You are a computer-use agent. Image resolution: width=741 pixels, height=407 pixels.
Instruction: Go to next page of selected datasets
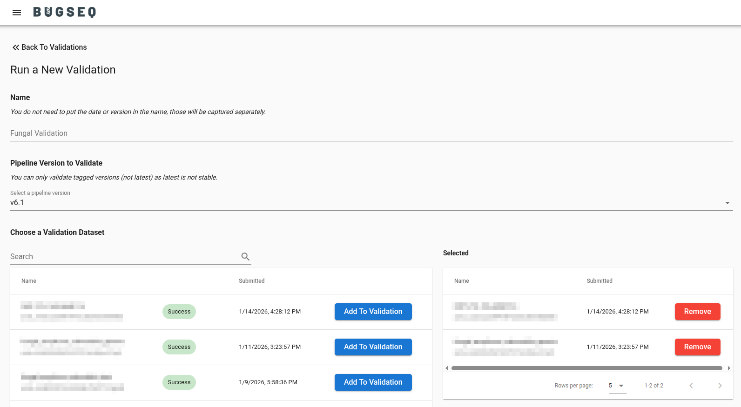tap(720, 386)
